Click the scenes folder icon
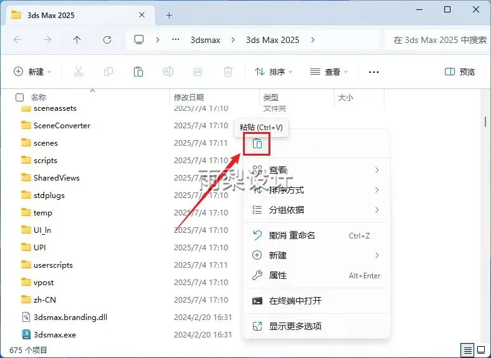Viewport: 491px width, 358px height. 26,143
